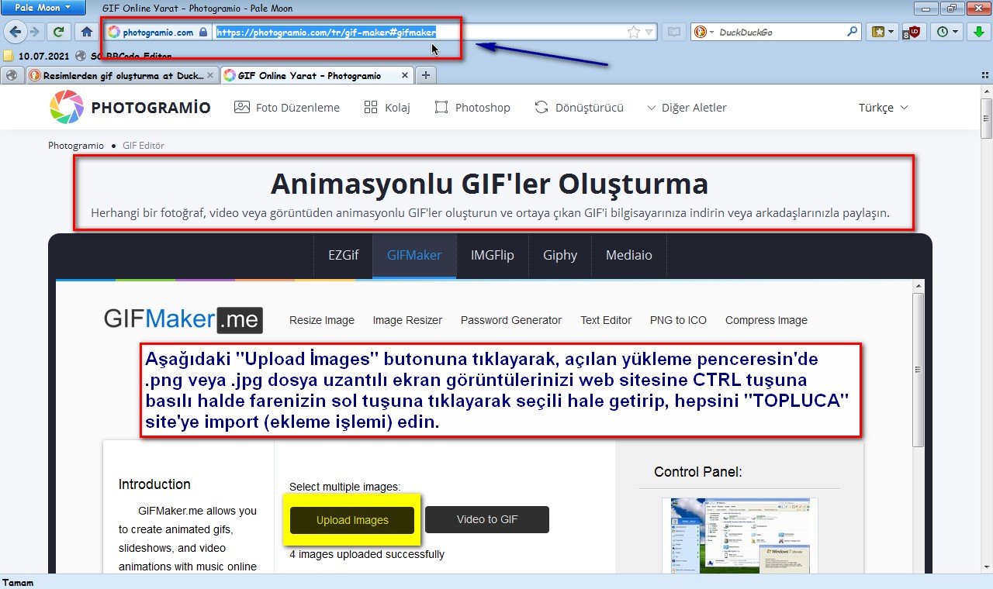The image size is (993, 589).
Task: Click the "GIF Editör" breadcrumb text
Action: coord(144,146)
